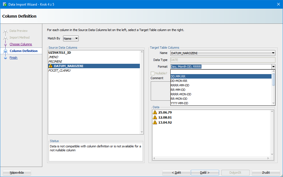Collapse the Format dropdown arrow
The height and width of the screenshot is (177, 283).
(273, 67)
